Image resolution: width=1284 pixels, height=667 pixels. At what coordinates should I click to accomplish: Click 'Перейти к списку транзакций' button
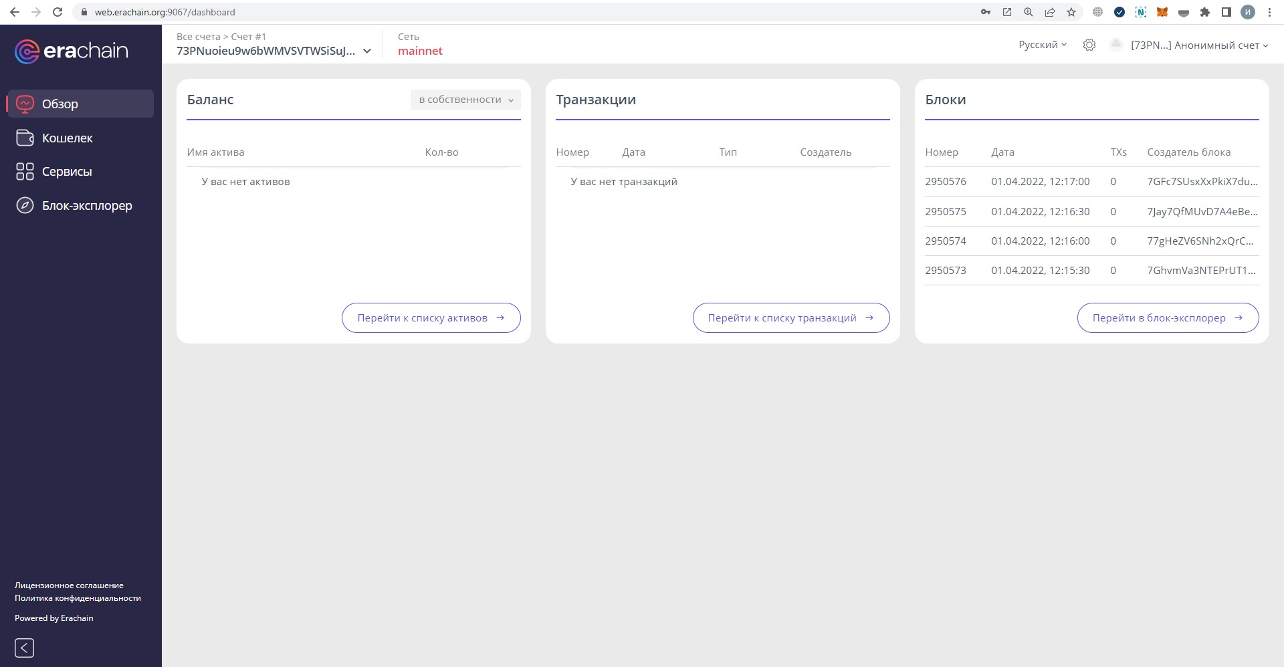pos(790,318)
